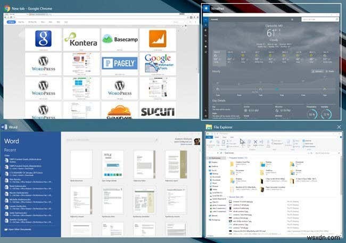
Task: Open the View tab in File Explorer
Action: point(232,137)
